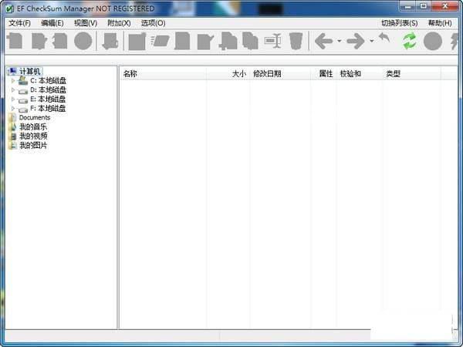463x347 pixels.
Task: Click the copy icon showing two stacked pages
Action: point(250,41)
